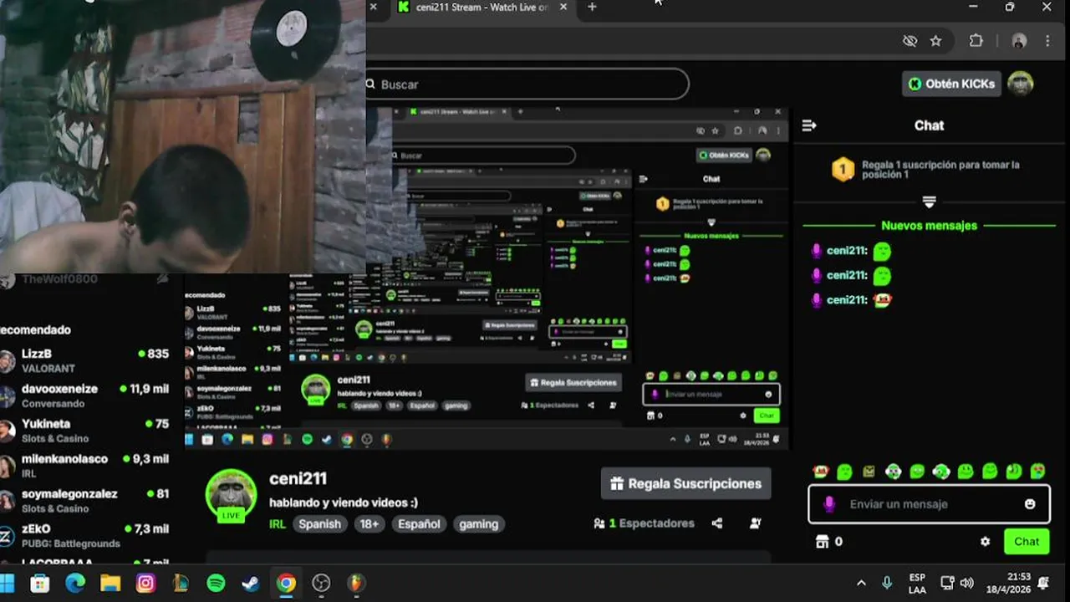Insert the olive-colored envelope emote
Viewport: 1070px width, 602px height.
(x=869, y=472)
